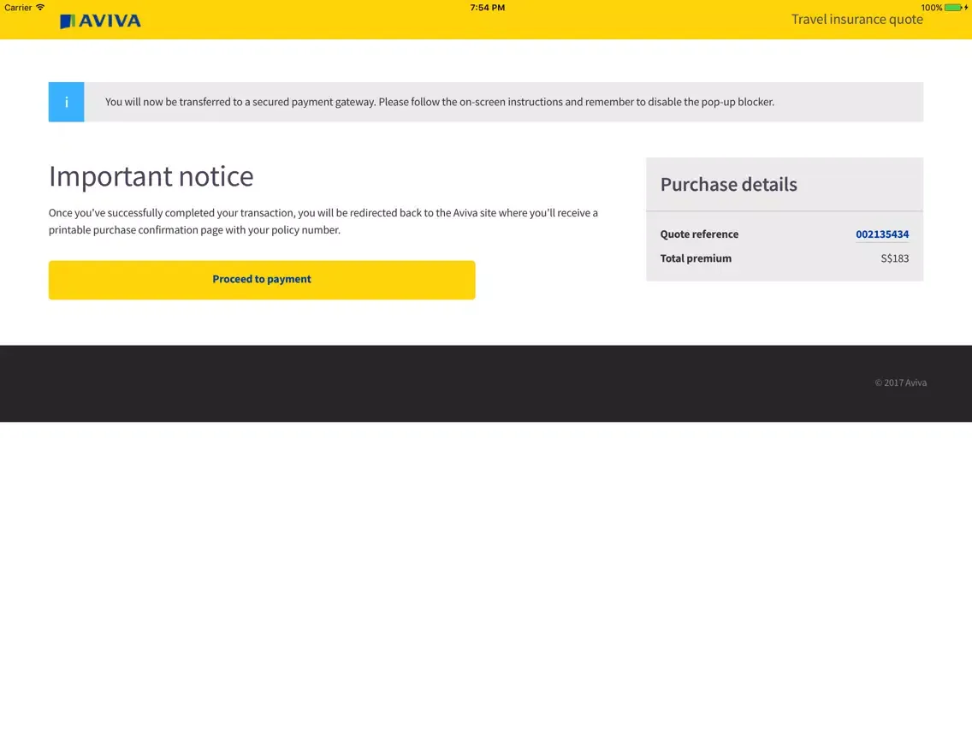Click the Travel insurance quote header text
Image resolution: width=972 pixels, height=729 pixels.
click(856, 19)
